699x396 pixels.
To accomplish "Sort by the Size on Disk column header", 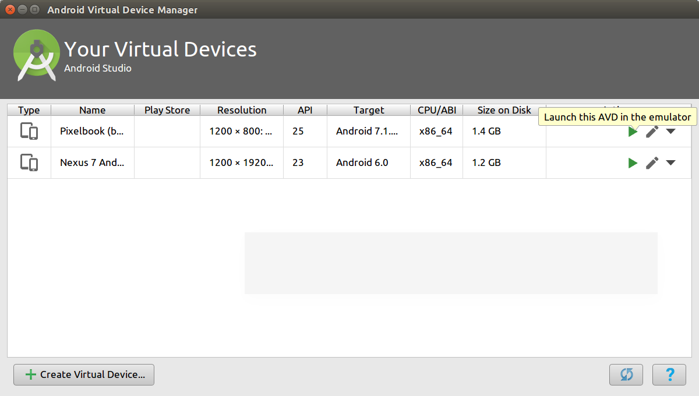I will tap(504, 110).
